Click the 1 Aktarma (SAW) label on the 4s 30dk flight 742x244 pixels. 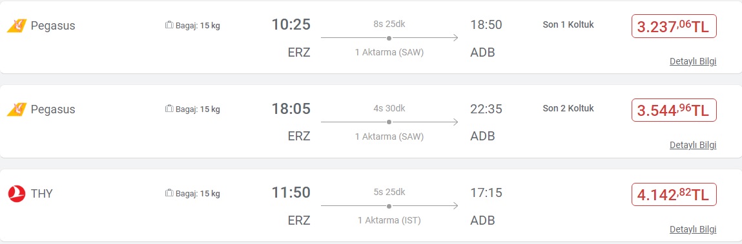tap(389, 136)
